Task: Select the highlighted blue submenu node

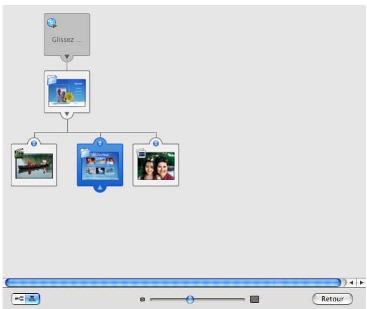Action: (x=100, y=165)
